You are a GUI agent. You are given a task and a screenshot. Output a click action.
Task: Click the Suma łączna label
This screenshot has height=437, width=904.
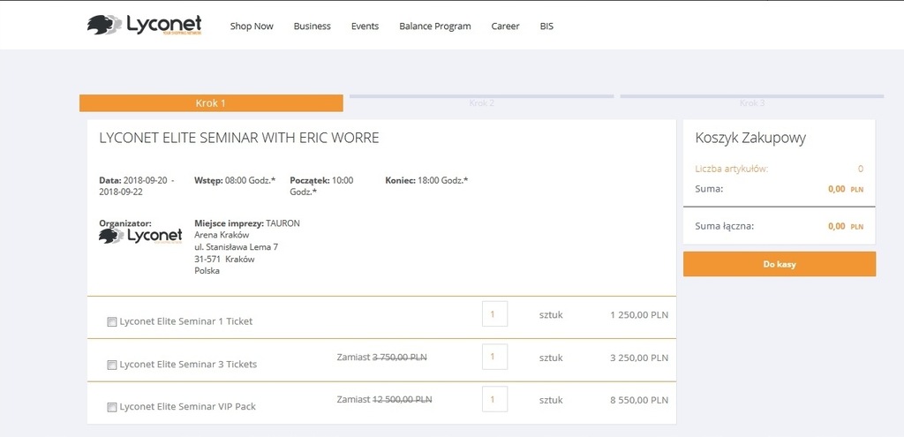(724, 226)
